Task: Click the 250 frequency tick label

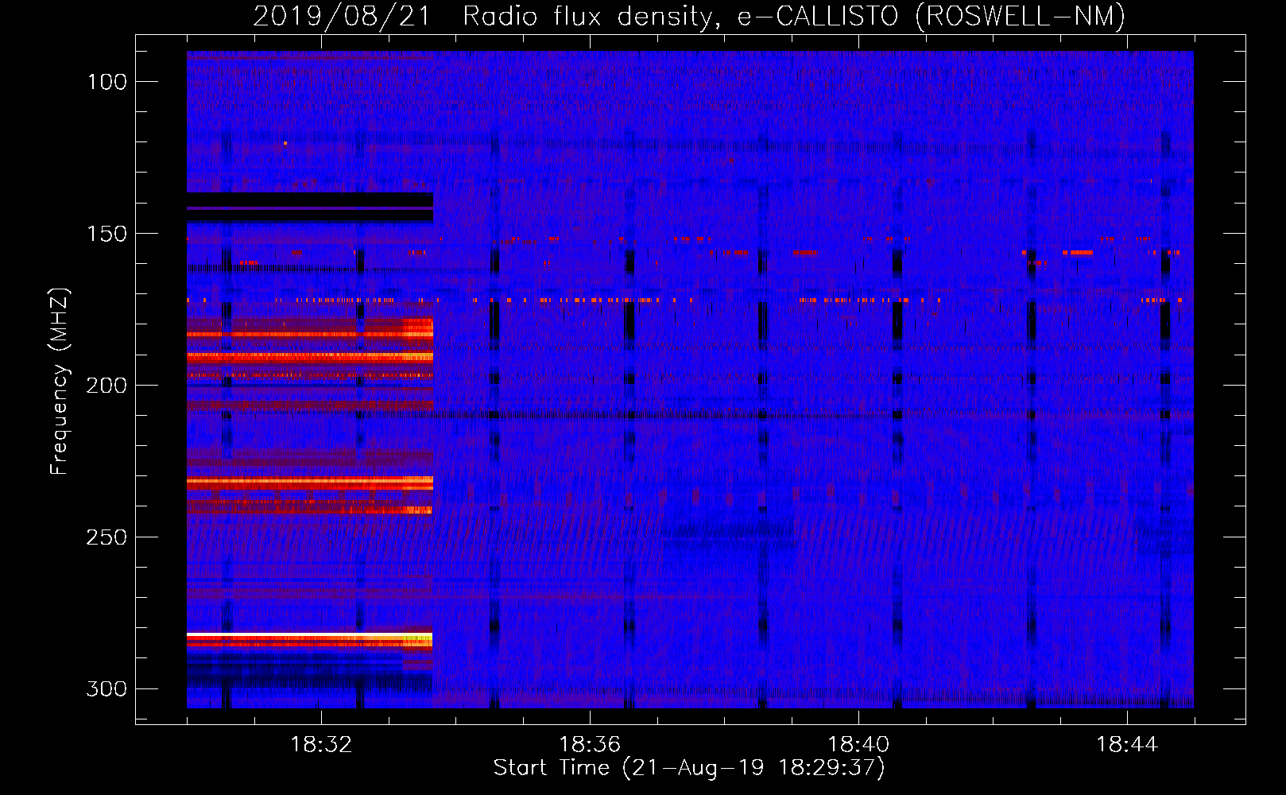Action: click(x=107, y=537)
